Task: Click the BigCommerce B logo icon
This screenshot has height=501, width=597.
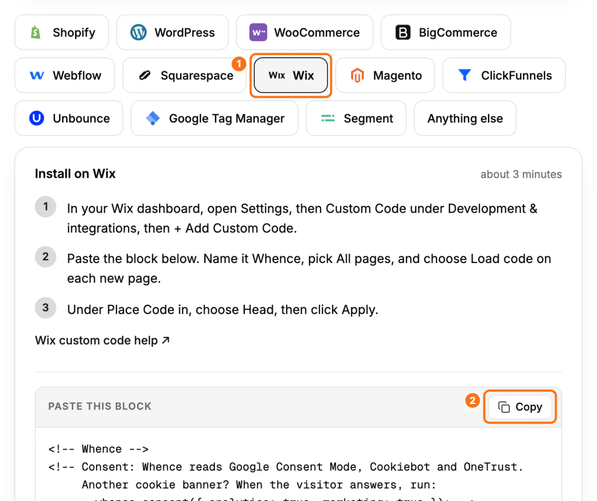Action: 403,32
